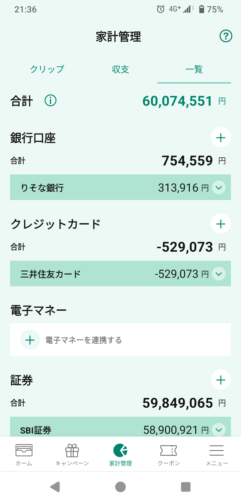Open the ホーム wallet icon
The height and width of the screenshot is (502, 241).
coord(24,450)
